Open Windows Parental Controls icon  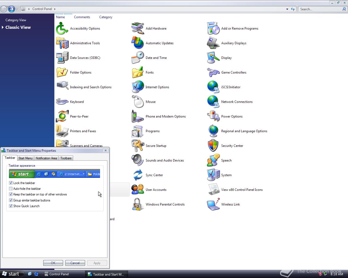pyautogui.click(x=138, y=204)
